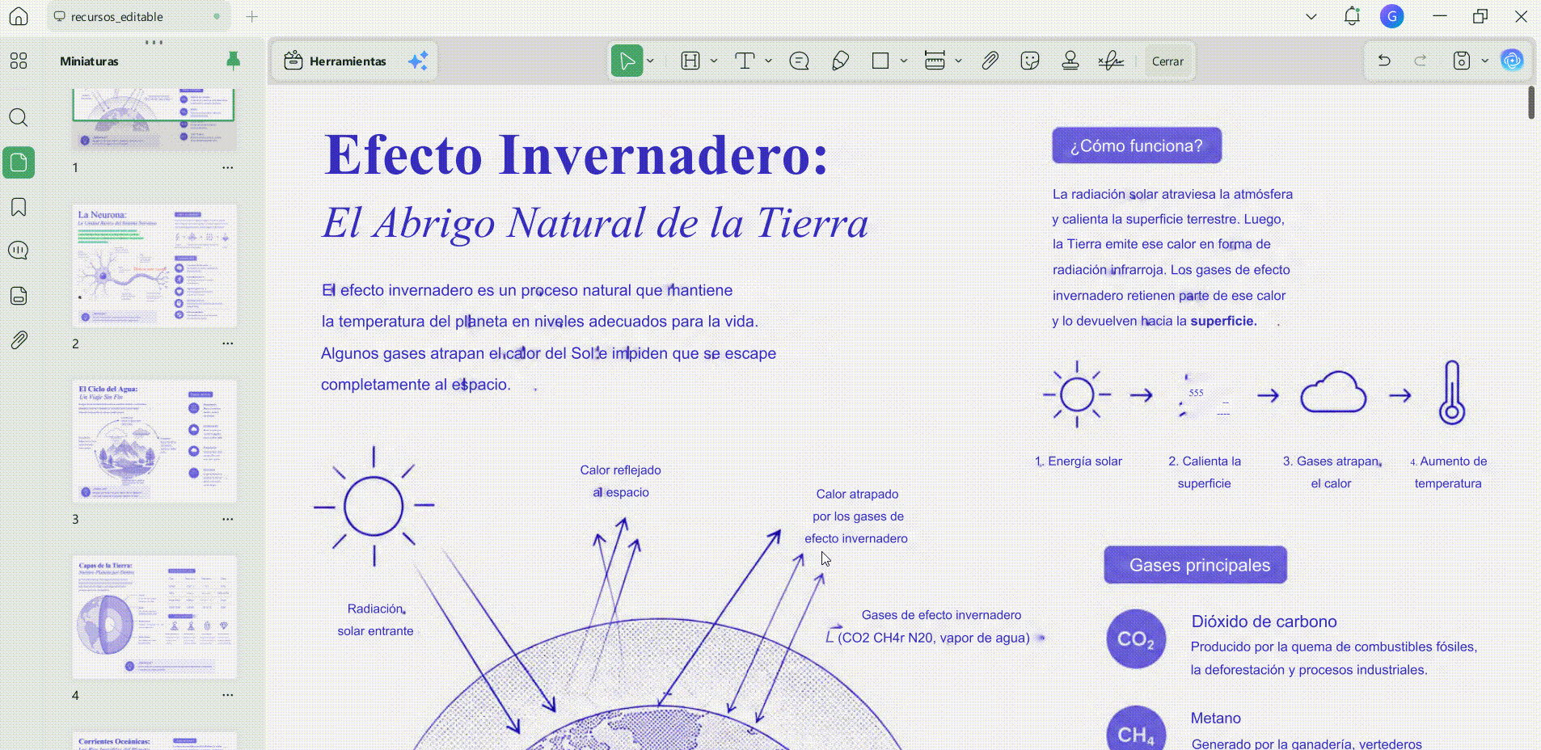Open the AI assistant round icon
Screen dimensions: 1541x750
1512,61
